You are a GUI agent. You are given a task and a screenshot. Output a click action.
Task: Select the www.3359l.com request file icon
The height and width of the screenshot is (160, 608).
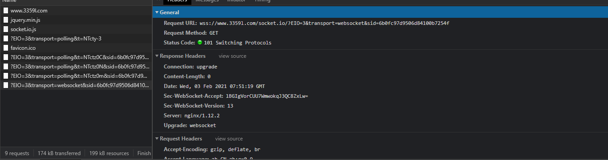tap(6, 10)
